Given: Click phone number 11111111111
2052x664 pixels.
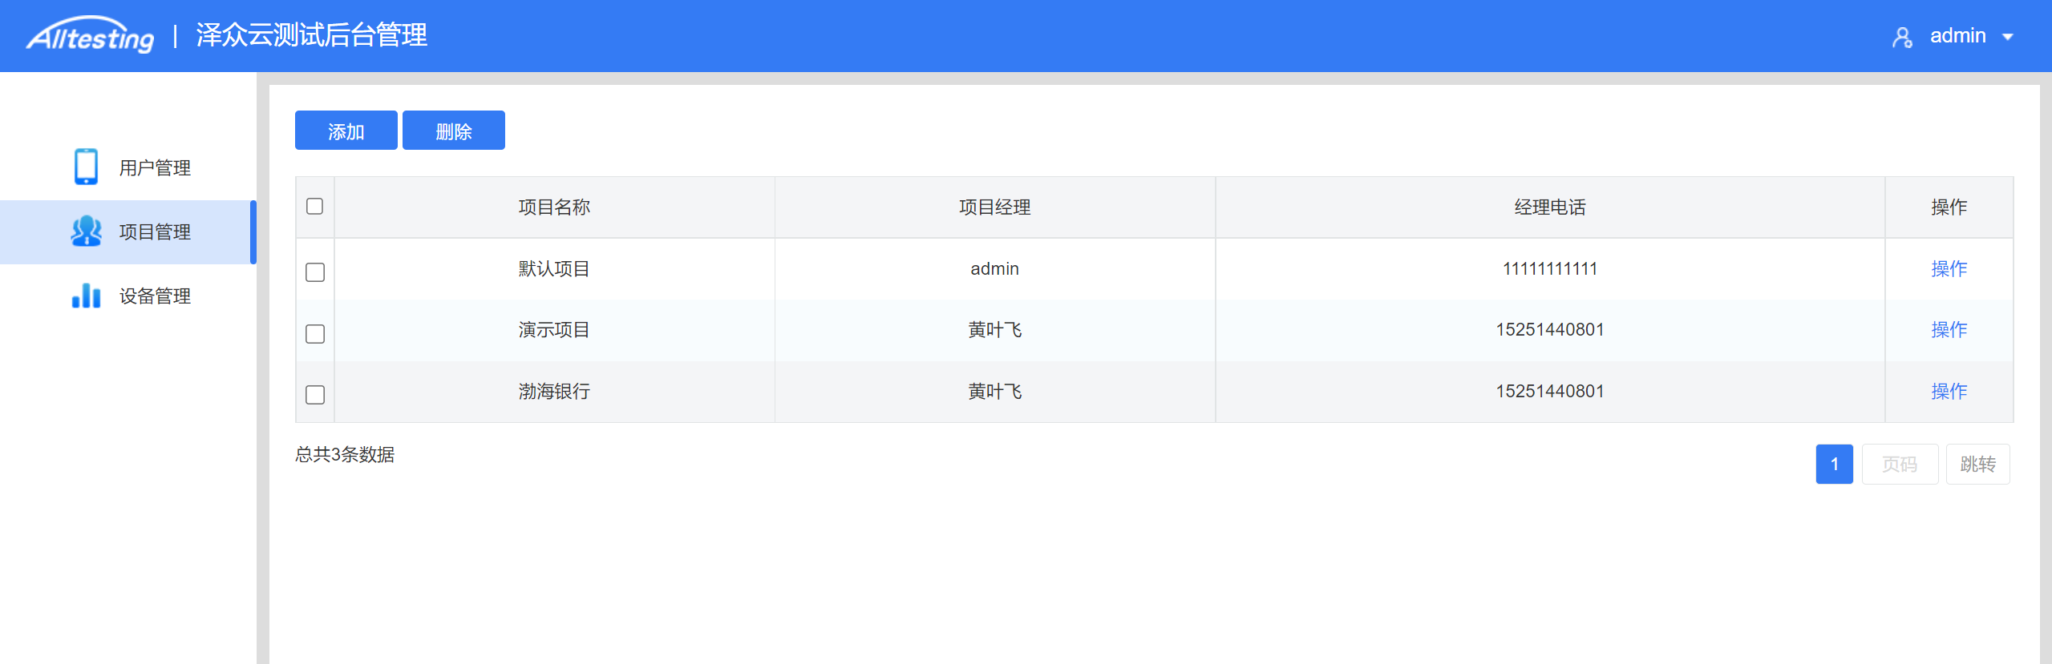Looking at the screenshot, I should pos(1550,268).
